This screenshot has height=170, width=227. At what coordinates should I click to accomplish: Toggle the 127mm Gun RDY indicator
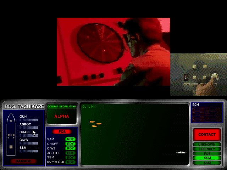click(70, 162)
